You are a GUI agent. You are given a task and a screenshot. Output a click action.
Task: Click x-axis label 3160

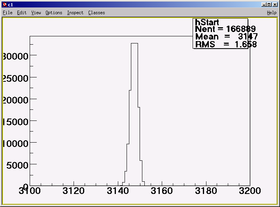point(162,191)
